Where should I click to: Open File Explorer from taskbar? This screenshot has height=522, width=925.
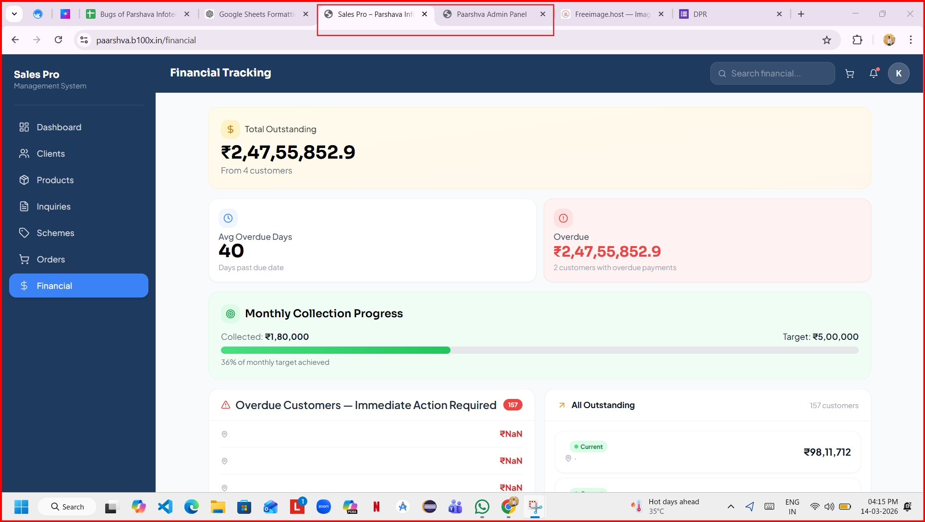tap(218, 507)
